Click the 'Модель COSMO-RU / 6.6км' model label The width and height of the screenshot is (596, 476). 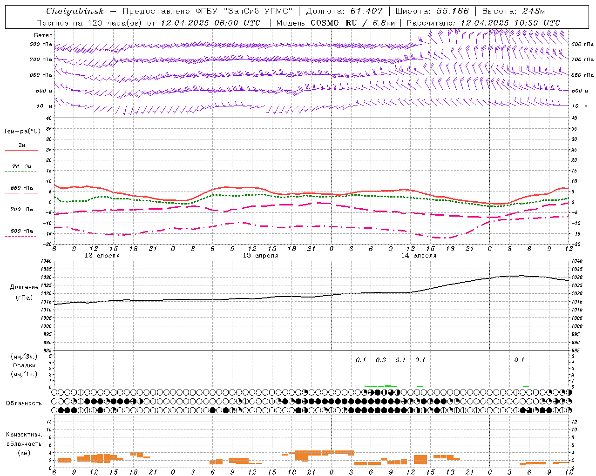click(335, 23)
